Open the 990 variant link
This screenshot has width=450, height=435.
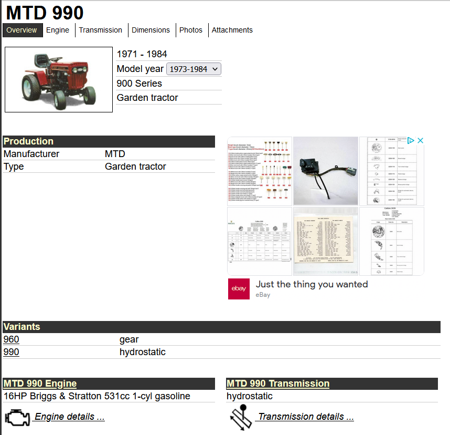(11, 352)
